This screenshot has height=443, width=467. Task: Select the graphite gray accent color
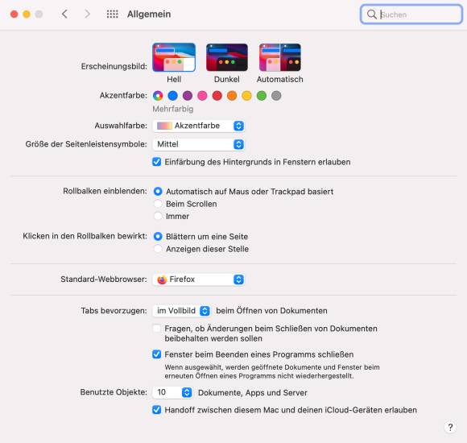coord(276,96)
